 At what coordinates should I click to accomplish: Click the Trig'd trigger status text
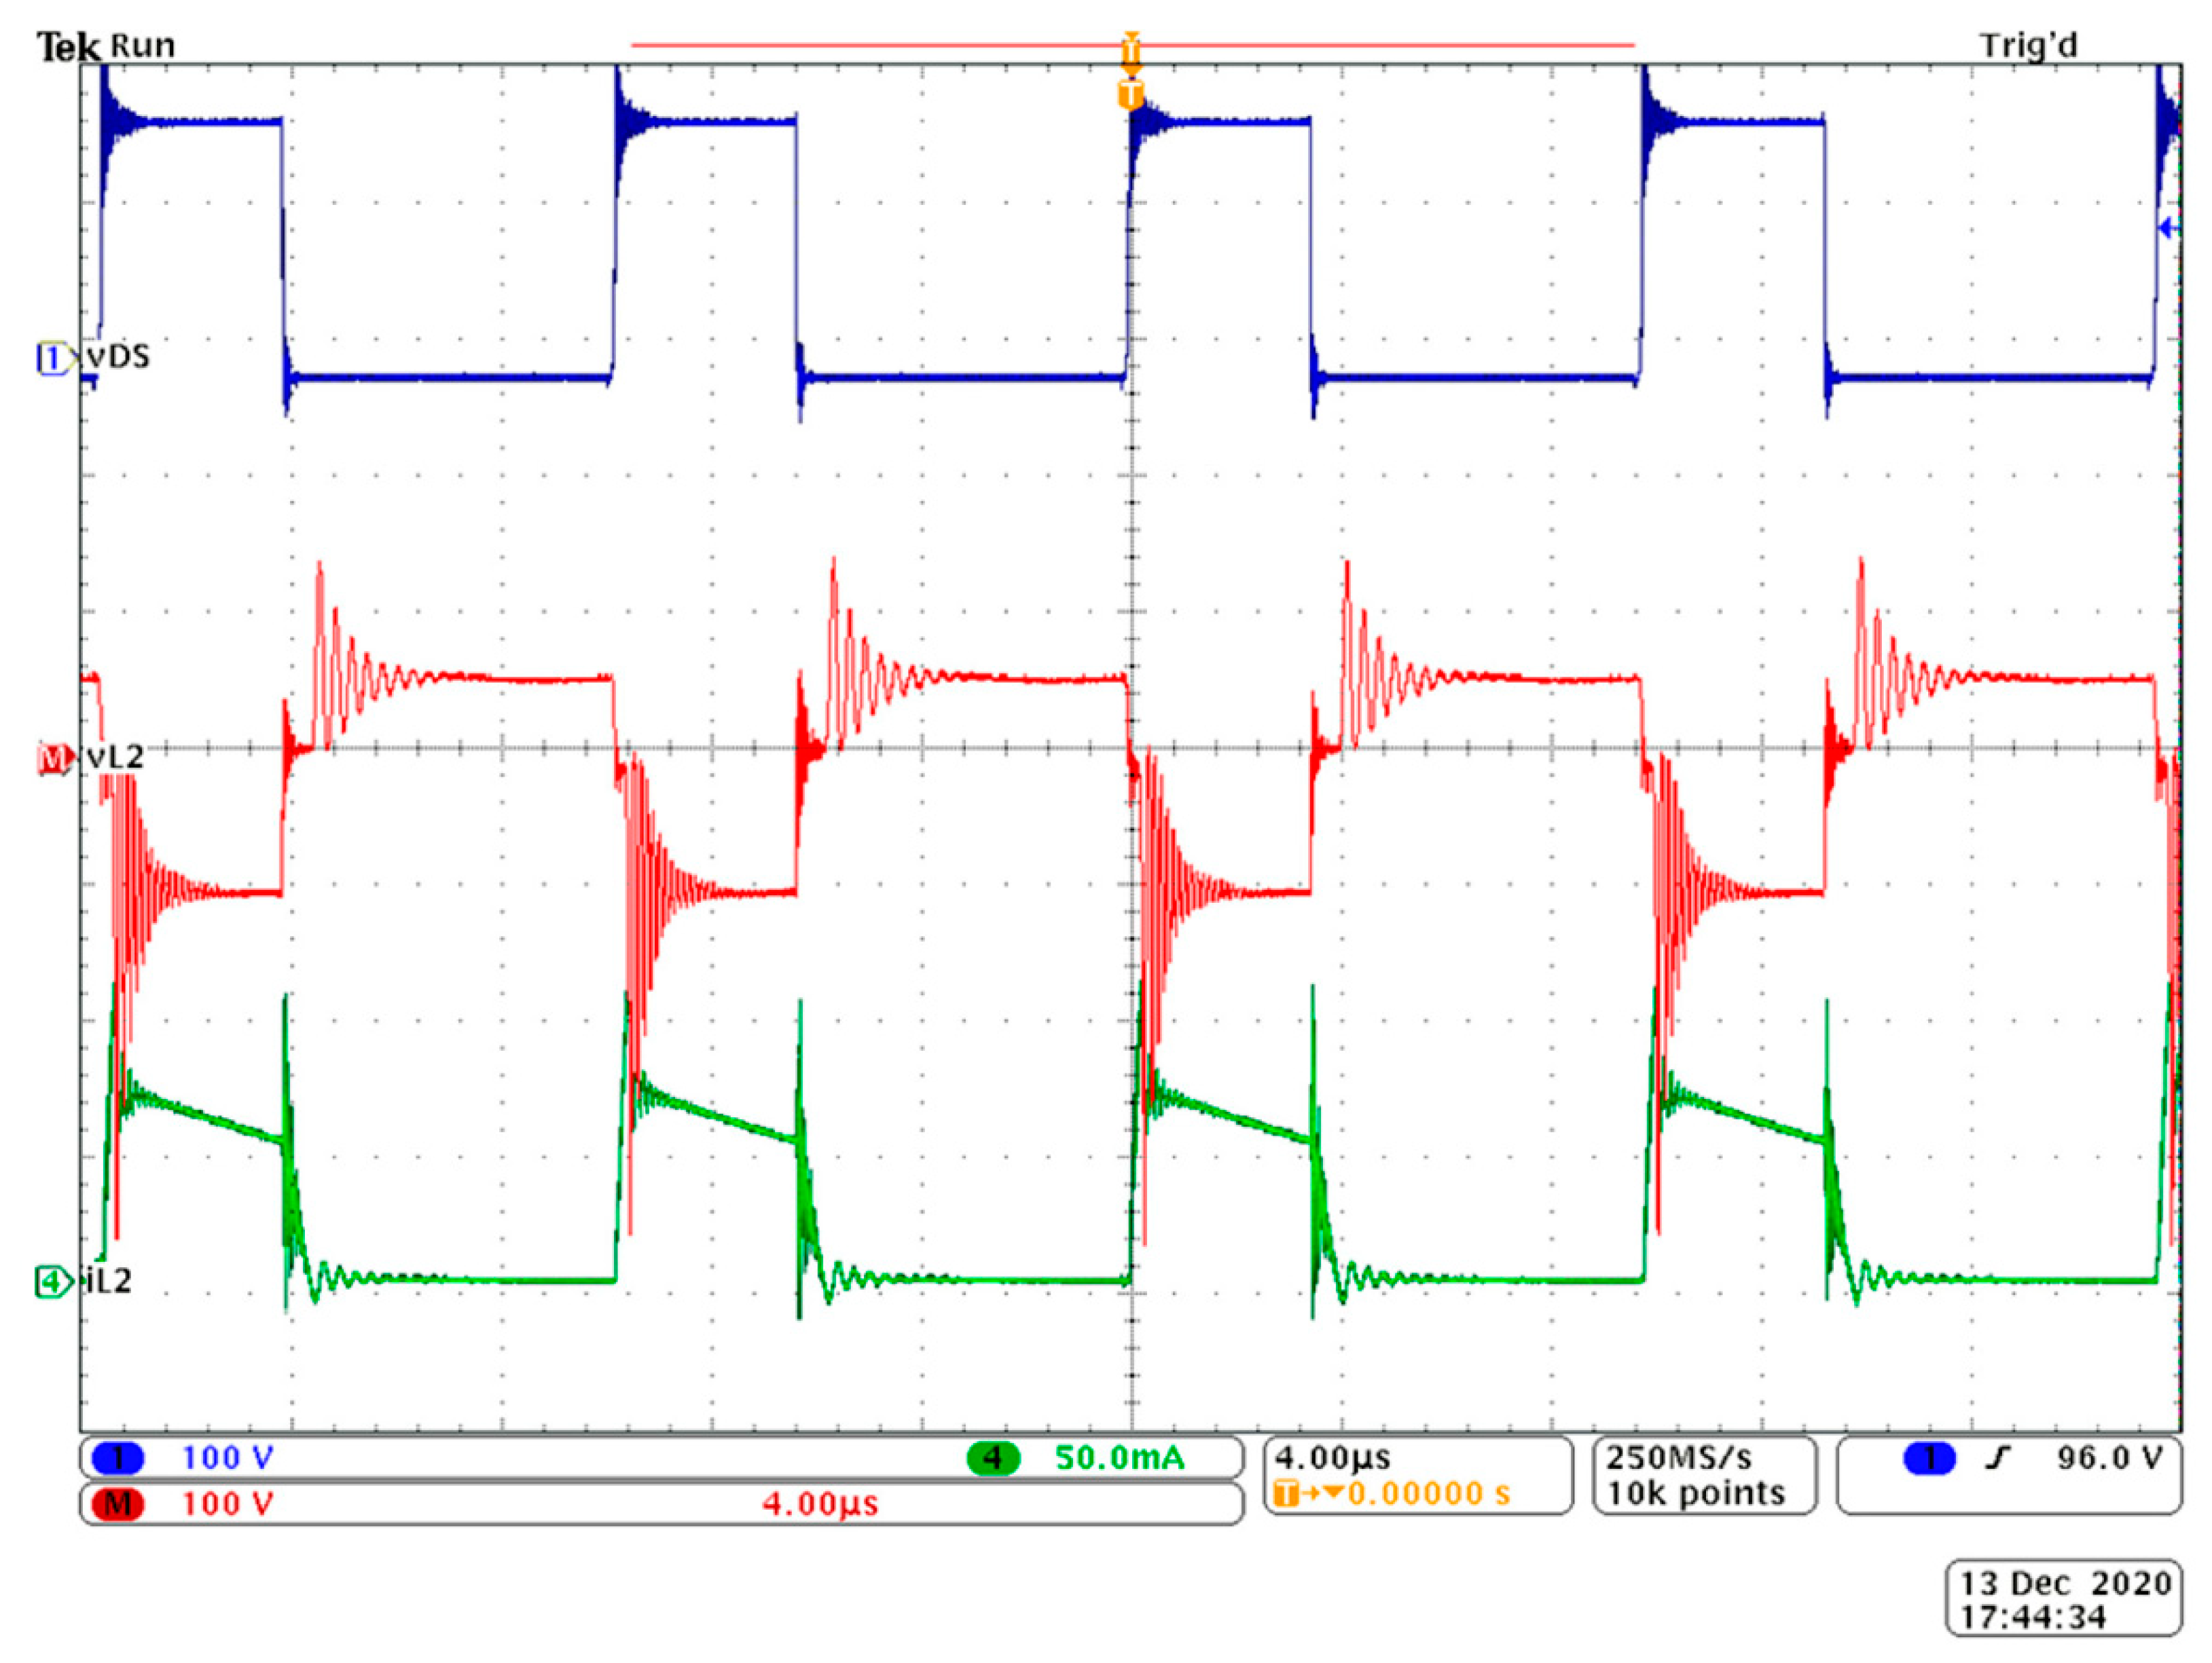coord(2028,46)
